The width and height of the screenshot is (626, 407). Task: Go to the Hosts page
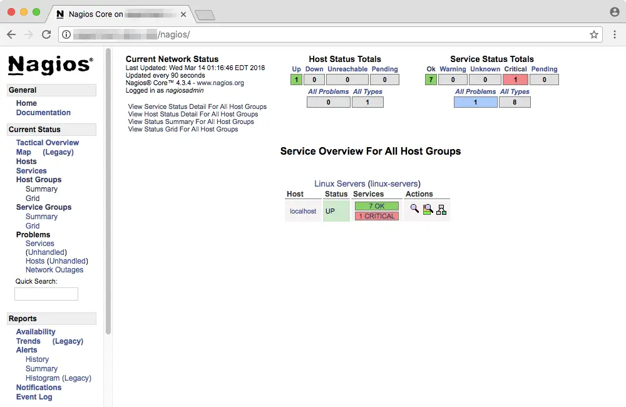pyautogui.click(x=26, y=162)
